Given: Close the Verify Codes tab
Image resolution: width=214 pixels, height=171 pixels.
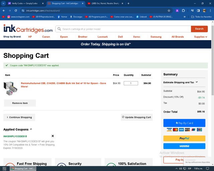Looking at the screenshot, I should (x=43, y=3).
